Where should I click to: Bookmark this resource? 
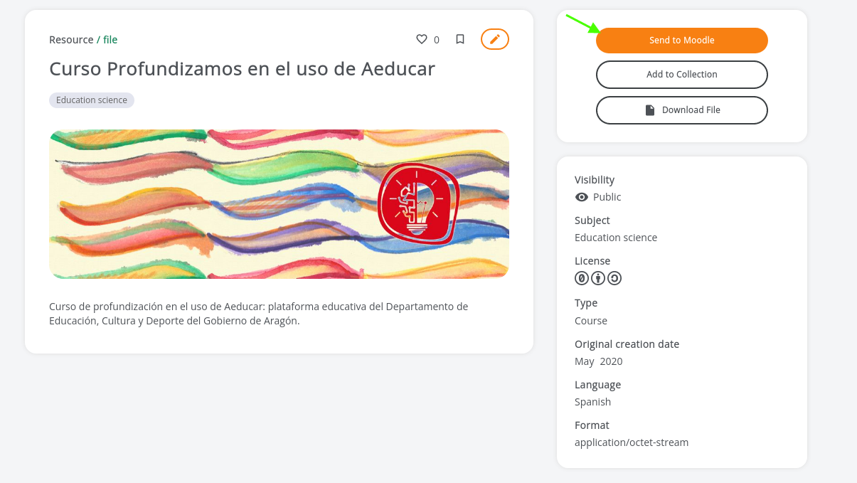pos(460,40)
